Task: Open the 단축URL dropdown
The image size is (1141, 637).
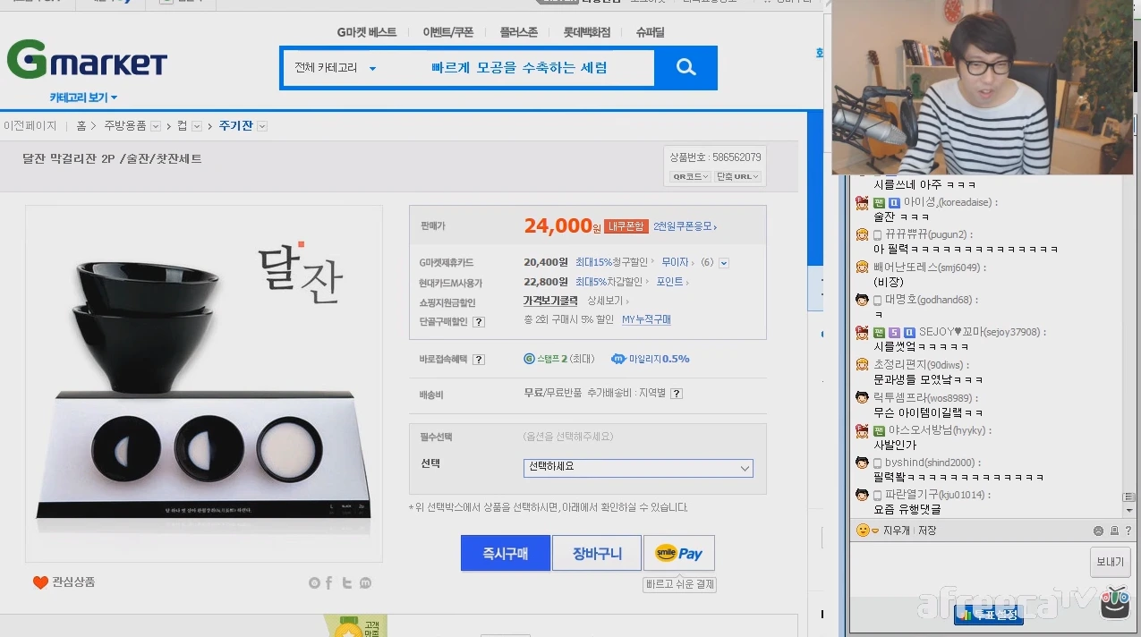Action: 738,176
